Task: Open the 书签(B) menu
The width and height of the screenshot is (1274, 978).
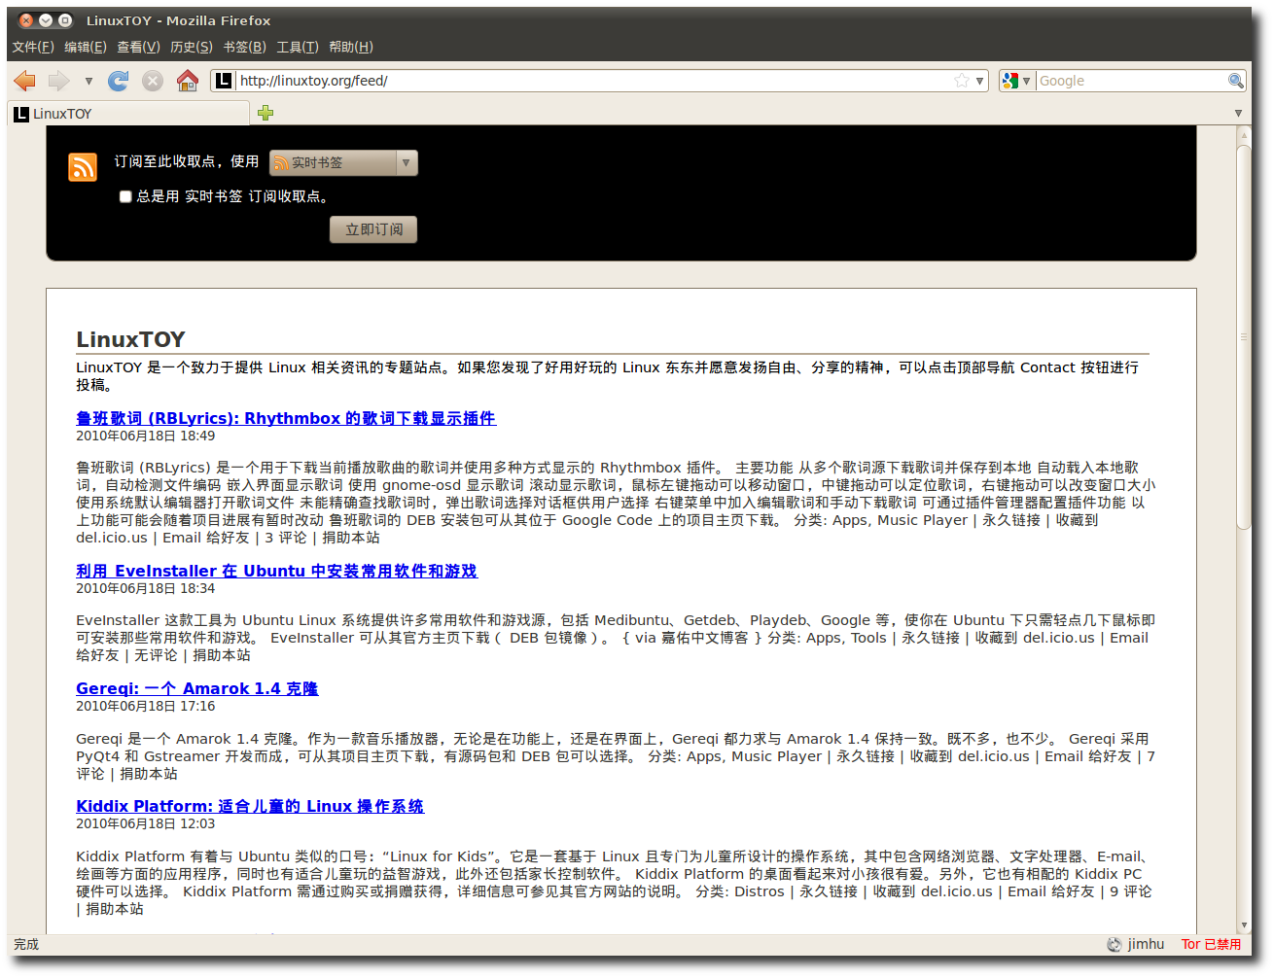Action: [x=244, y=47]
